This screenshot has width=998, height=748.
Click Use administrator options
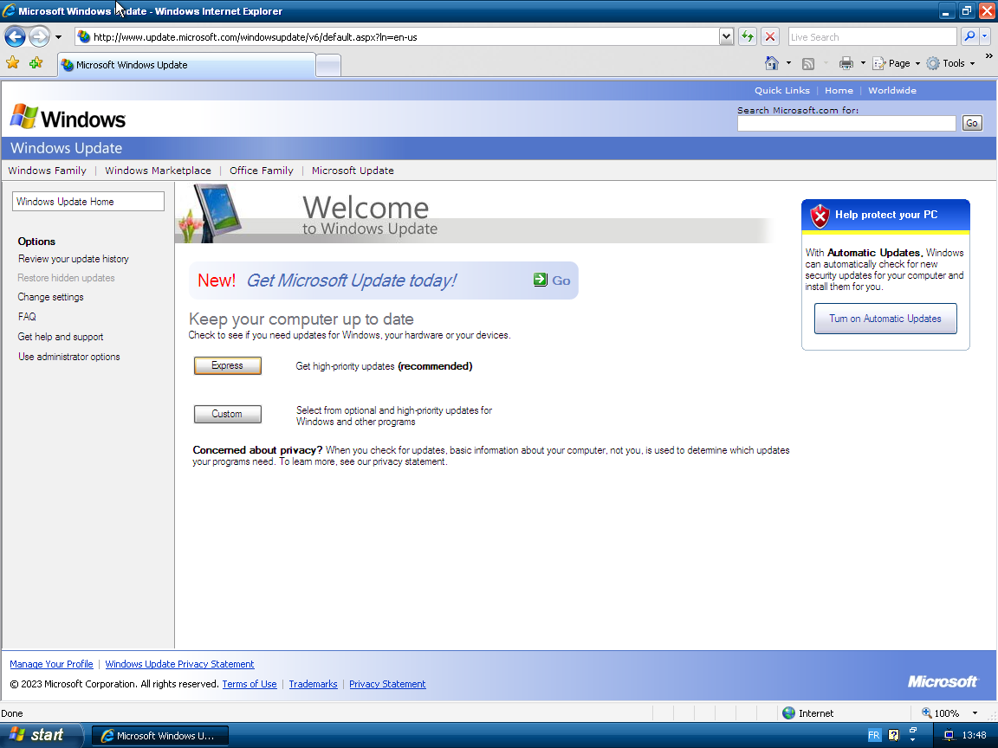coord(68,357)
